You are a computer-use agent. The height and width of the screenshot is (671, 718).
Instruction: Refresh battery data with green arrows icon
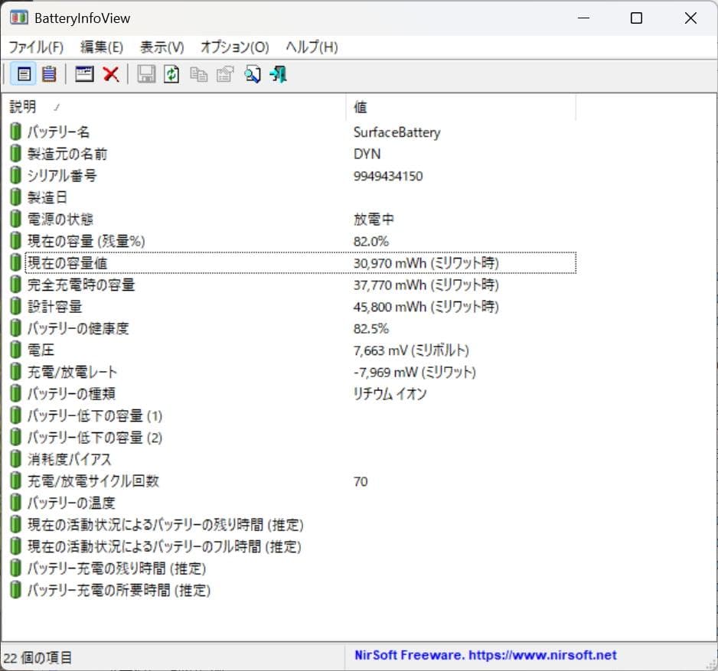[x=172, y=74]
